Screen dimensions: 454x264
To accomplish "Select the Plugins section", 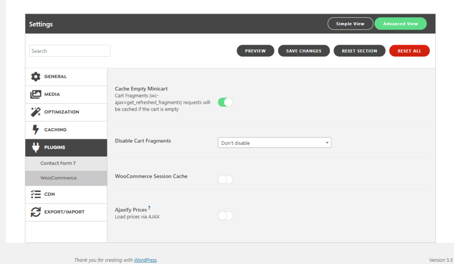I will pyautogui.click(x=66, y=148).
